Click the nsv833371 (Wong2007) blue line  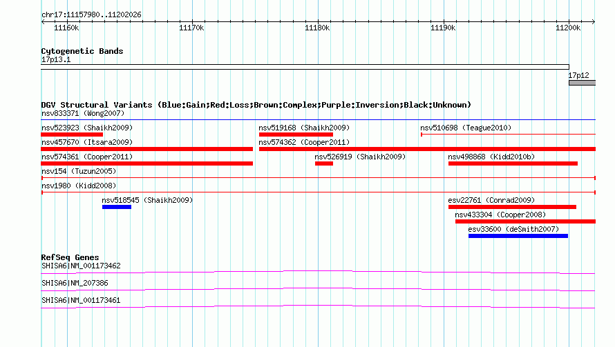319,119
